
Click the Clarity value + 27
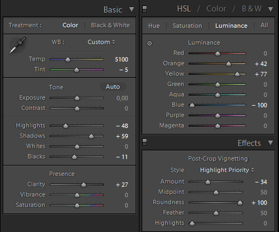(x=122, y=185)
